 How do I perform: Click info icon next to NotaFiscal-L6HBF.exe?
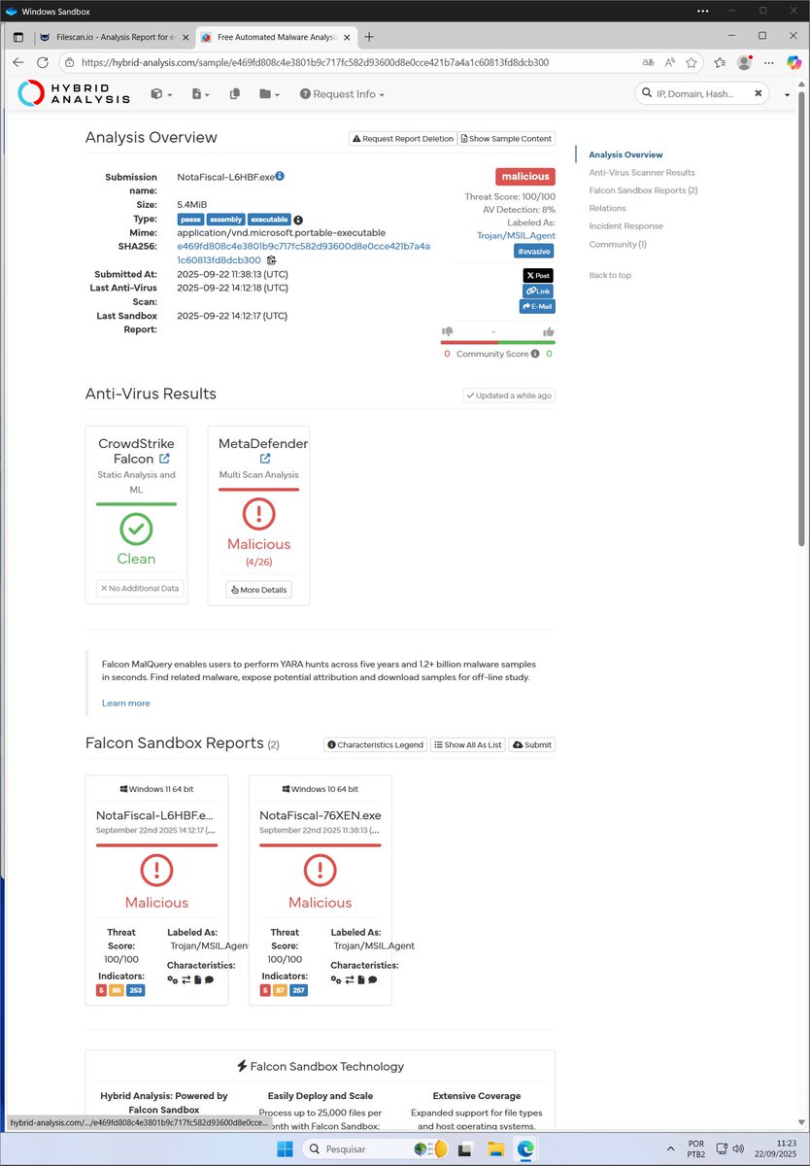[280, 176]
